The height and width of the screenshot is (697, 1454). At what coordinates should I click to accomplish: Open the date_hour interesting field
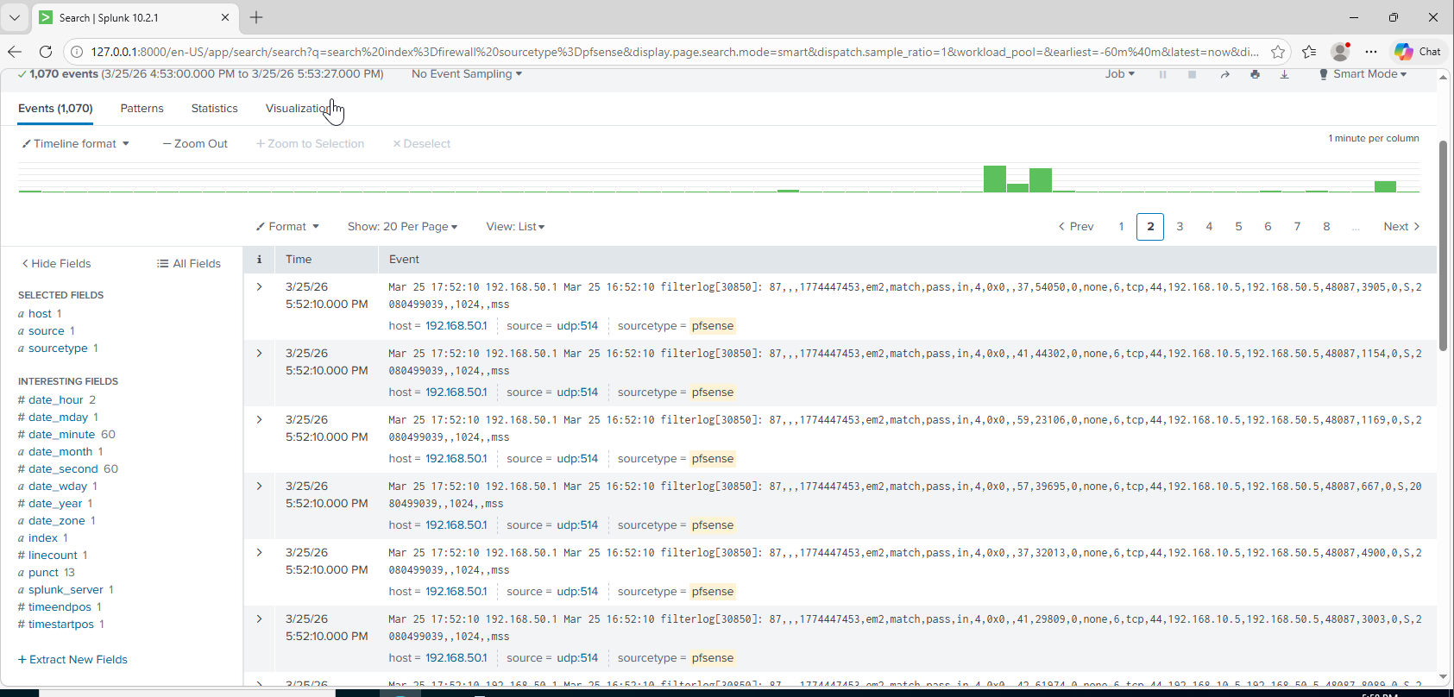(x=56, y=400)
